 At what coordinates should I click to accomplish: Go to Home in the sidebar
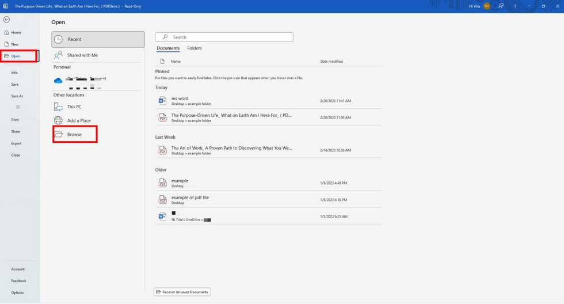16,32
